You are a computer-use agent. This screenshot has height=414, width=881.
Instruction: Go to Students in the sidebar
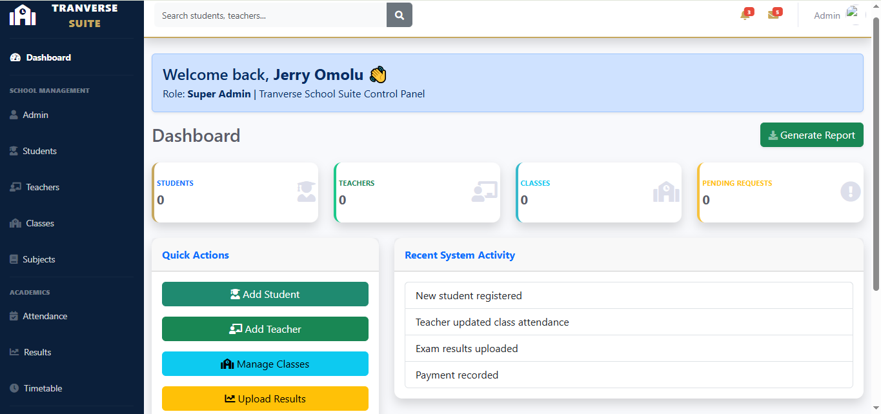(39, 151)
